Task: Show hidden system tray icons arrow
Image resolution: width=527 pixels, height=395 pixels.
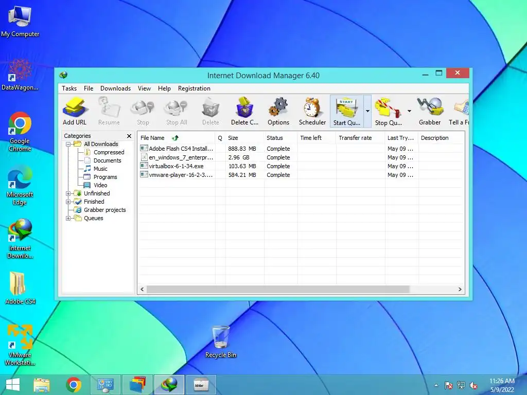Action: click(x=436, y=385)
